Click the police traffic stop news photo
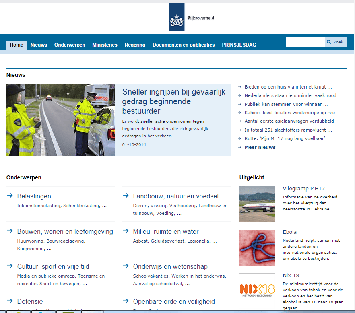 [61, 120]
